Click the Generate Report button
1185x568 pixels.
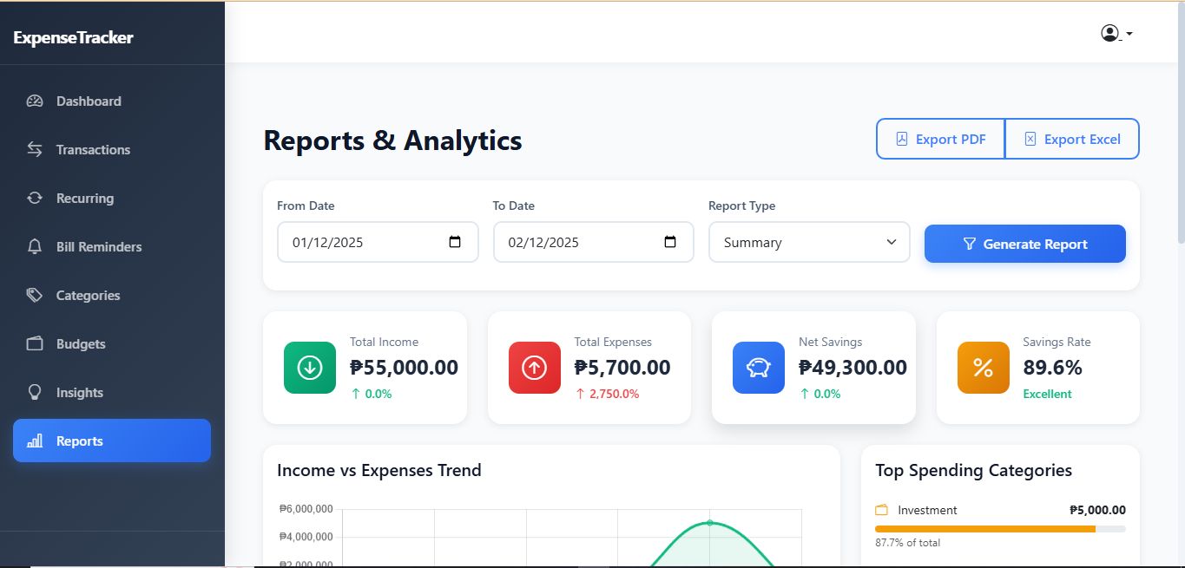(1025, 244)
